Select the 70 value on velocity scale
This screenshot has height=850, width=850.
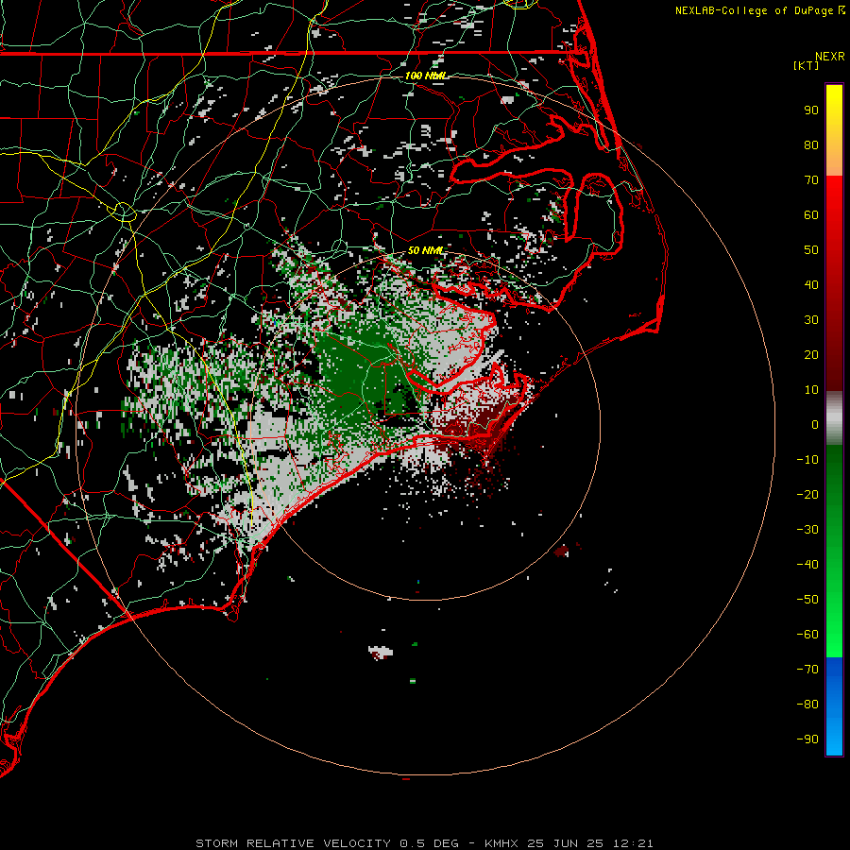pyautogui.click(x=811, y=180)
